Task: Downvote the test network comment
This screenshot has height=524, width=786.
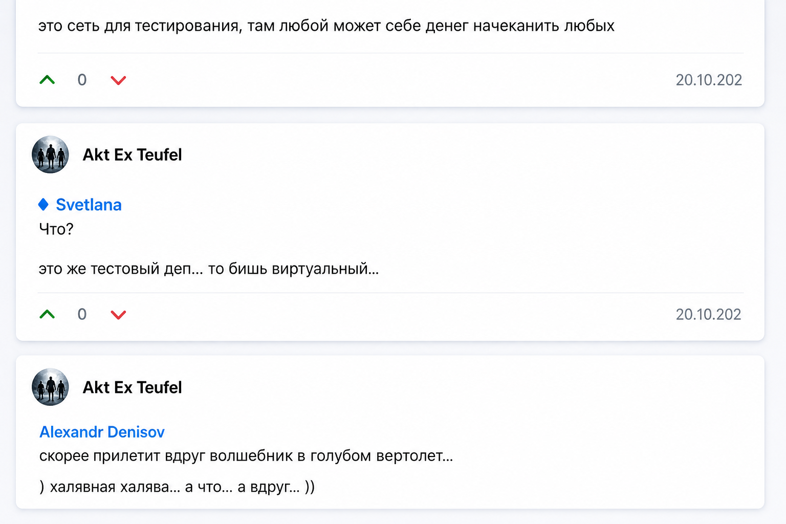Action: tap(118, 80)
